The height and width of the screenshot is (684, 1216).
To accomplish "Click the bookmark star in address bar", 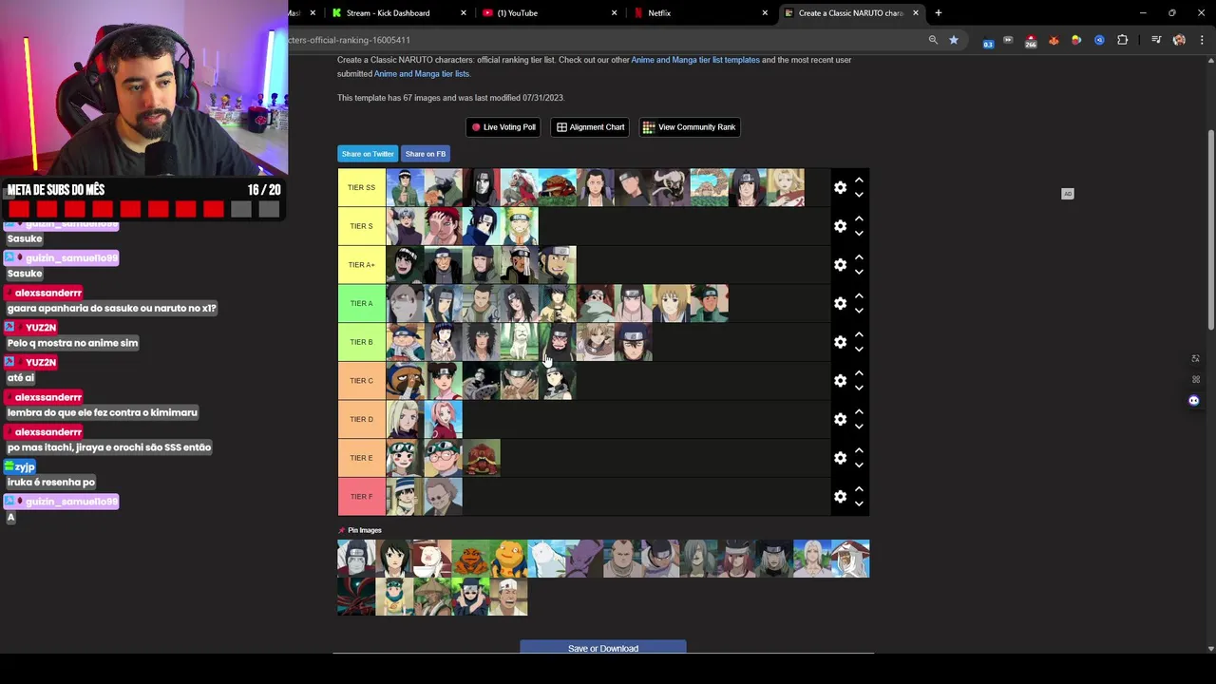I will 954,40.
